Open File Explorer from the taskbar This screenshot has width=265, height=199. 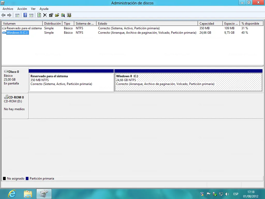tap(28, 194)
